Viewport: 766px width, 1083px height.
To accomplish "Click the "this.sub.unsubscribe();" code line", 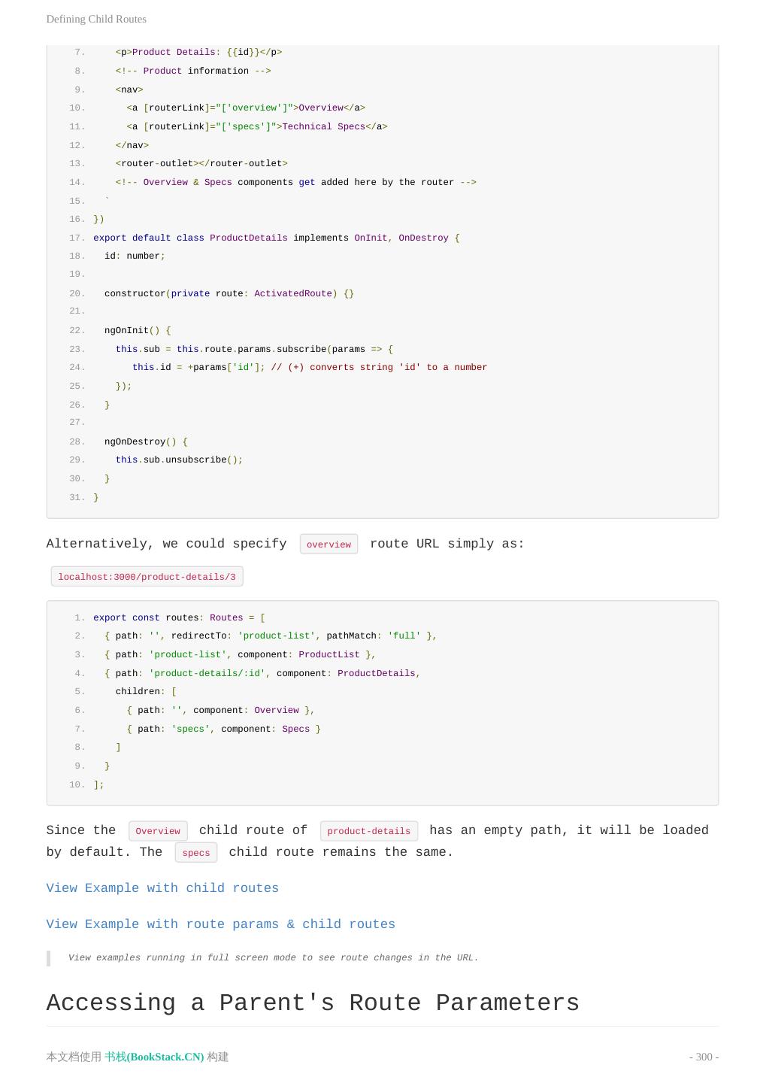I will (179, 460).
